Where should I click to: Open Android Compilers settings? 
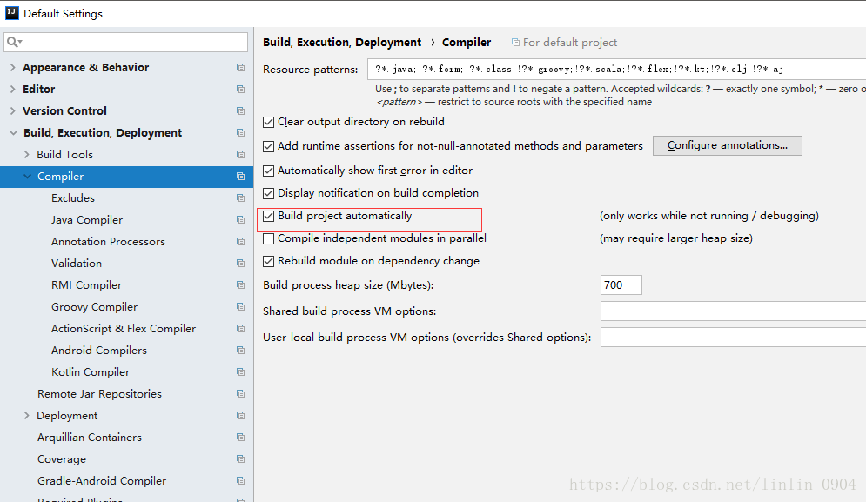click(x=99, y=350)
